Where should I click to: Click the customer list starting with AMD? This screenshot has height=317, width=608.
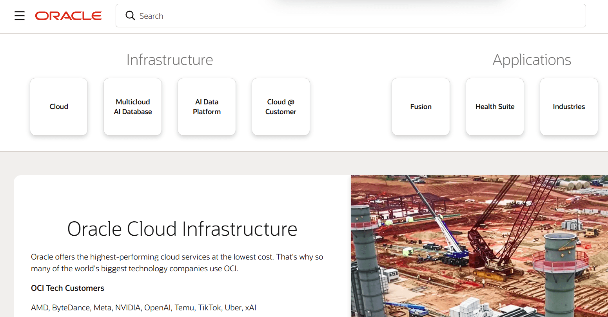[143, 308]
